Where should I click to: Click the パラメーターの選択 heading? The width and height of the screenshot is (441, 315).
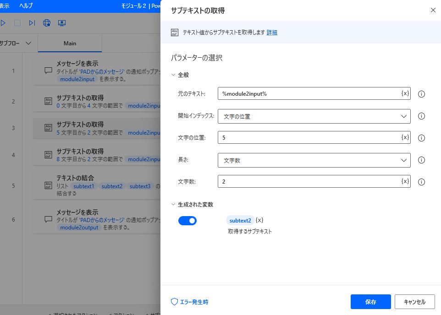(x=197, y=58)
